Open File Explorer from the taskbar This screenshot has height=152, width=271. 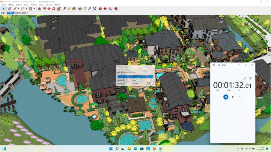(129, 149)
